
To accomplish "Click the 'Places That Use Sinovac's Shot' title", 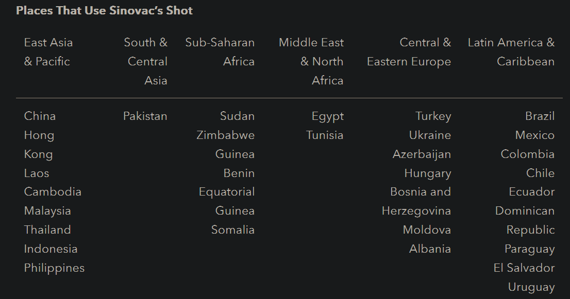I will (104, 11).
